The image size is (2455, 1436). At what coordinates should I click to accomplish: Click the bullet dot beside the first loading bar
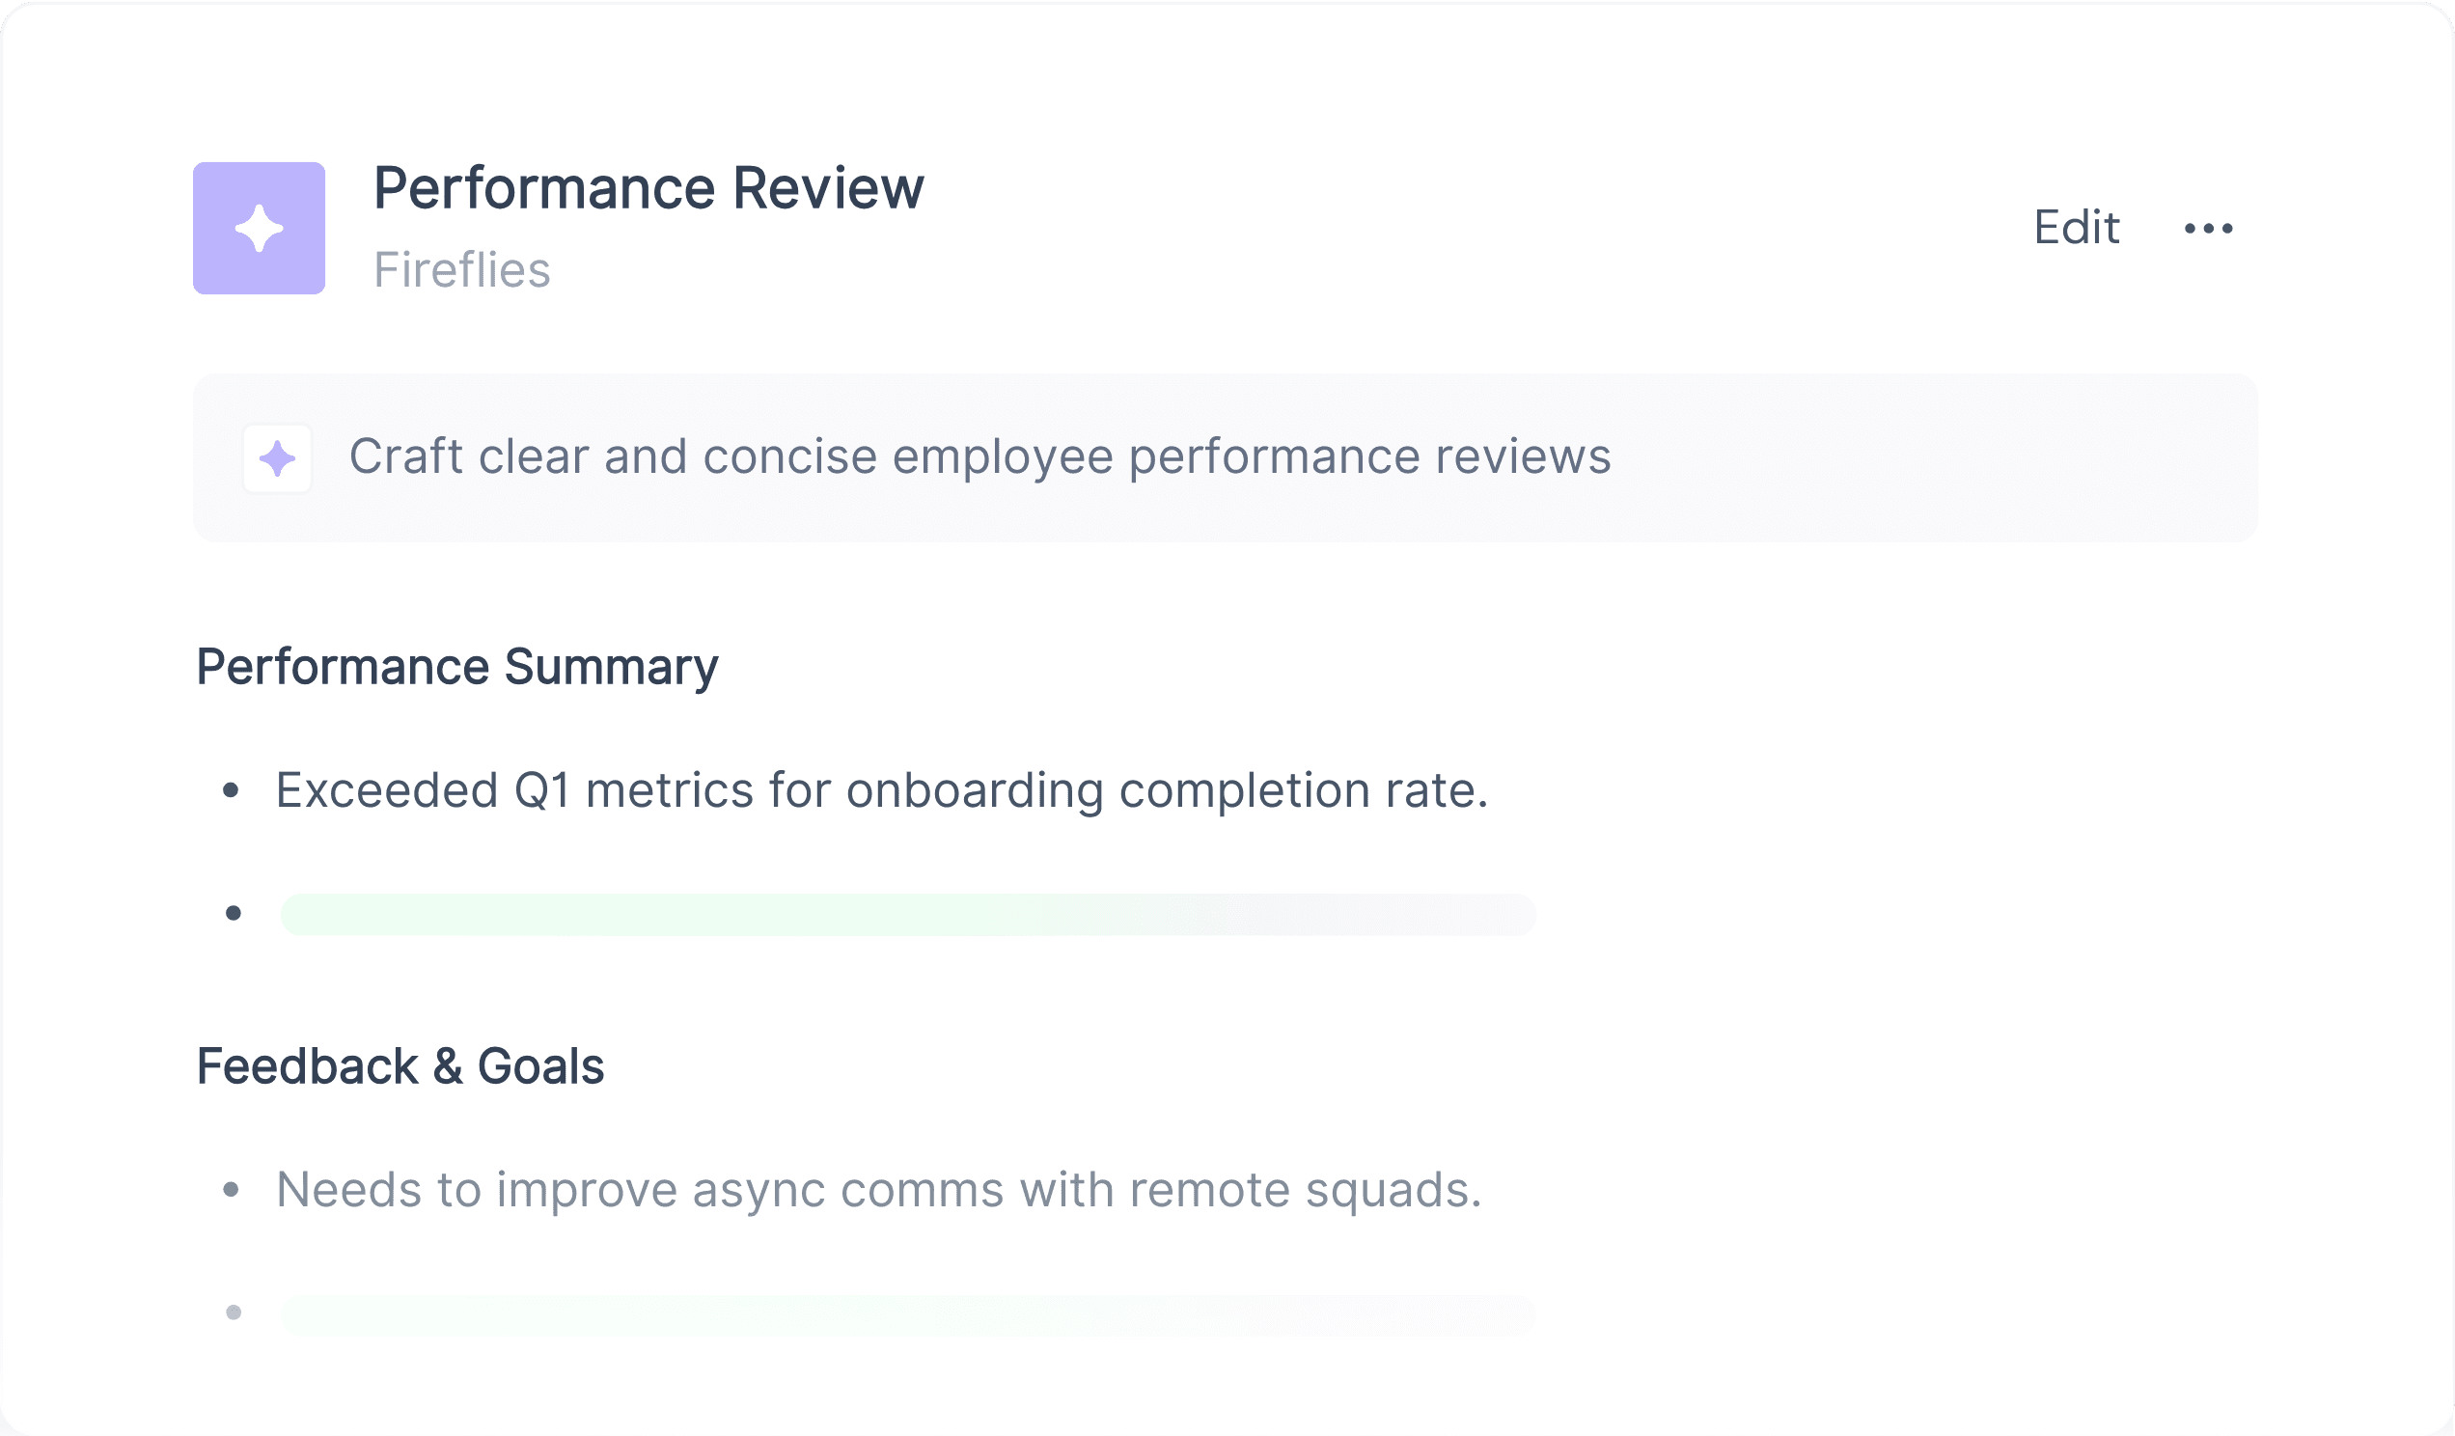coord(233,914)
